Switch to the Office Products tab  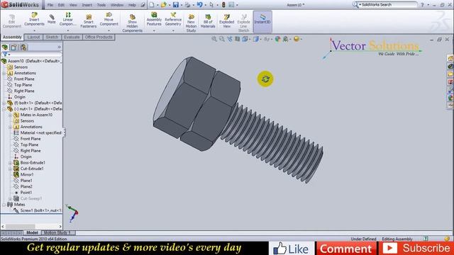coord(99,37)
